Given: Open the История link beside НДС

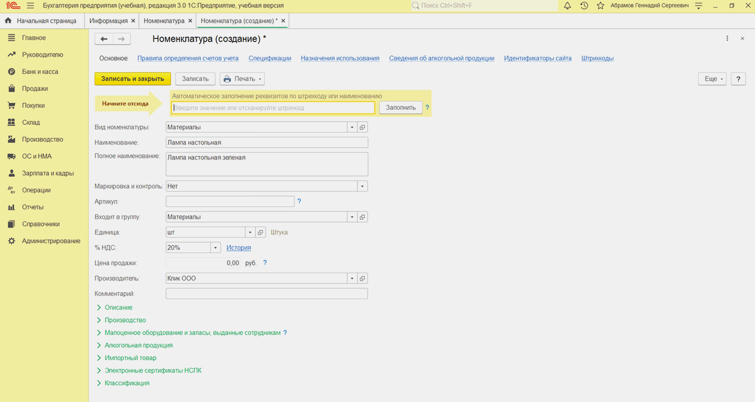Looking at the screenshot, I should pos(239,248).
